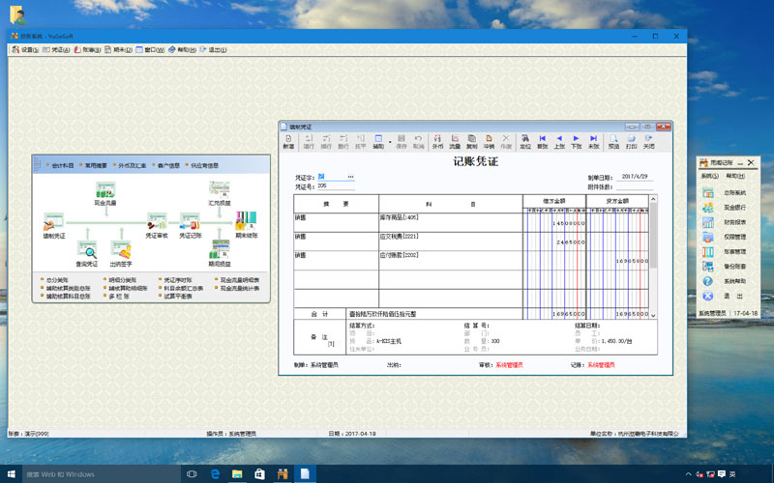Screen dimensions: 774x483
Task: Click the ellipsis button beside 凭证字
Action: click(350, 177)
